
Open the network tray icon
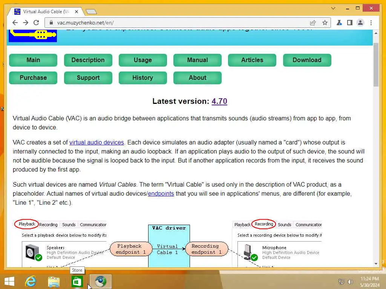[341, 281]
